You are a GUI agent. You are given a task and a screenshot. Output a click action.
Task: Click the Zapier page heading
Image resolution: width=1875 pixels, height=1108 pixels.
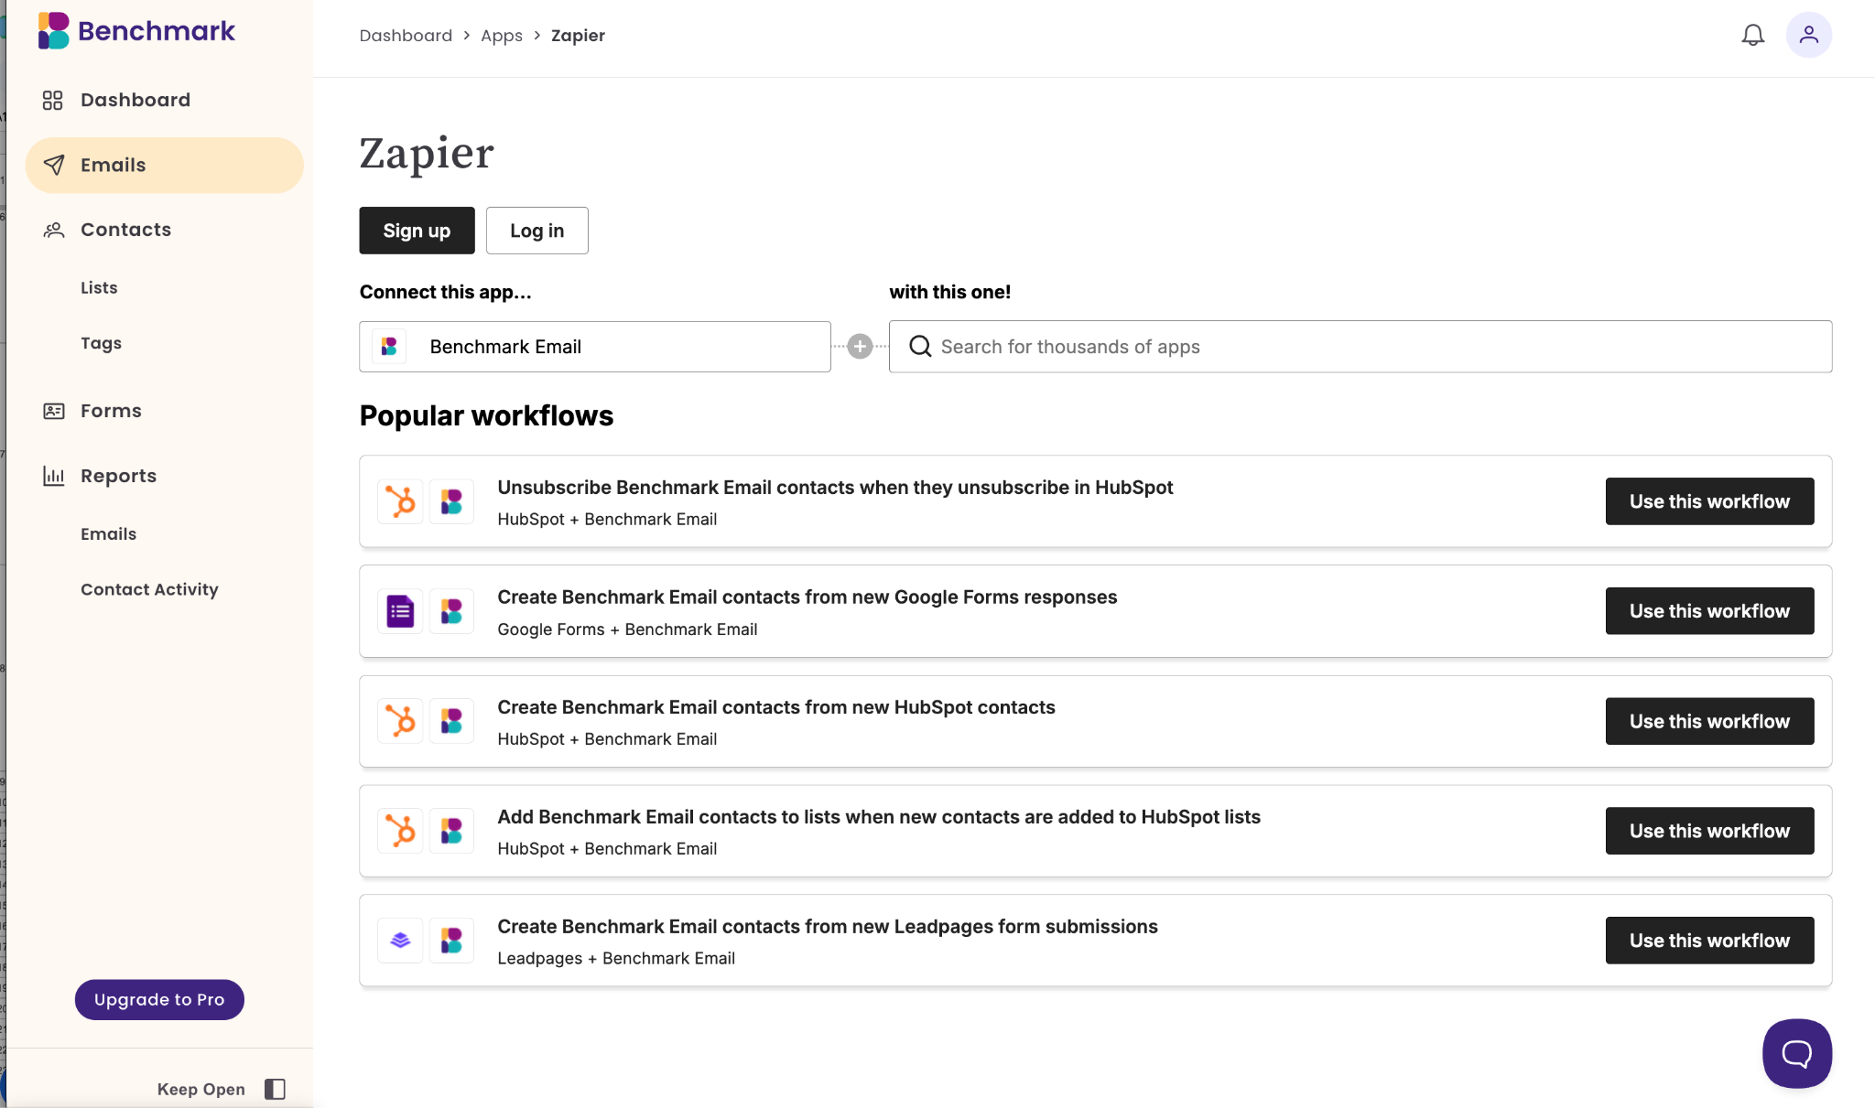427,153
